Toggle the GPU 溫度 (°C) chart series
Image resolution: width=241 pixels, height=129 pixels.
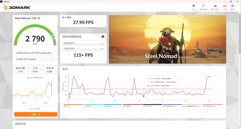click(113, 105)
